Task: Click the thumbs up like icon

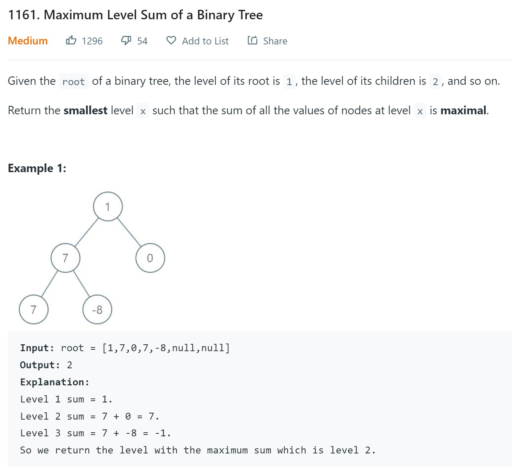Action: pyautogui.click(x=71, y=40)
